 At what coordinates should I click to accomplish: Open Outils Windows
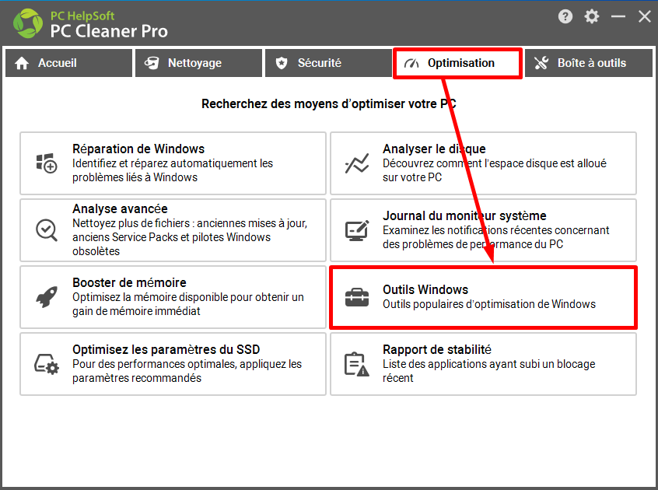click(x=484, y=297)
